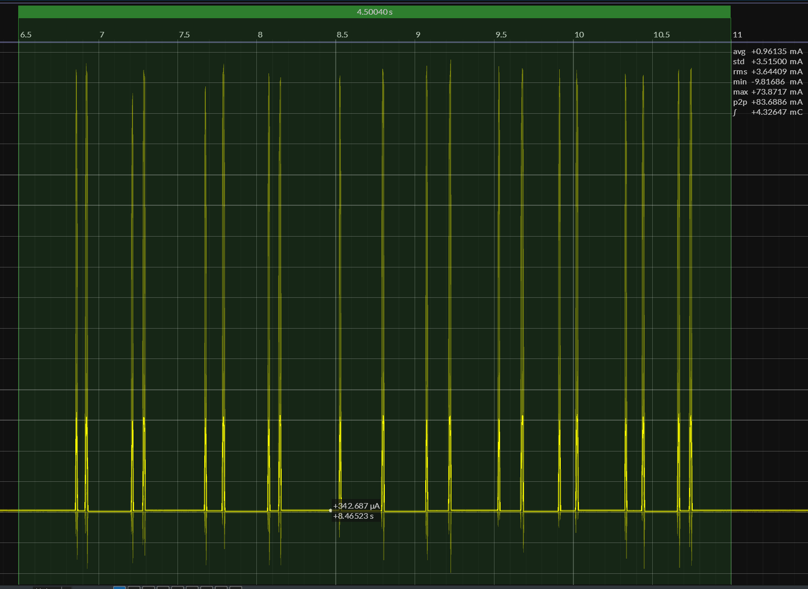The height and width of the screenshot is (589, 808).
Task: Click the 6.5 label on time axis
Action: coord(26,35)
